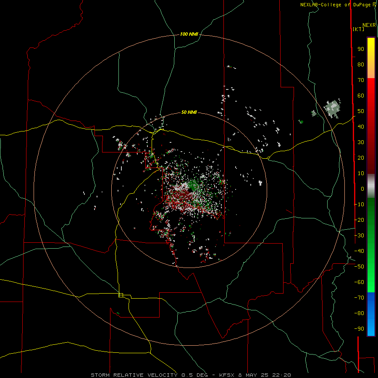Select the 10 value on velocity scale
378x378 pixels.
tap(361, 173)
